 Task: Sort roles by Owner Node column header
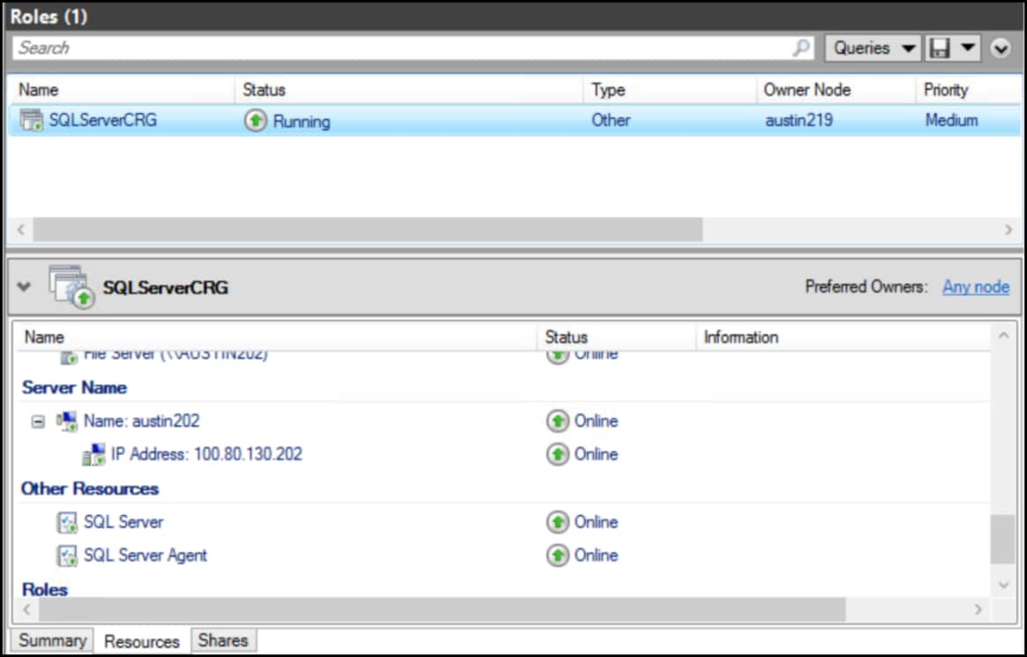836,90
